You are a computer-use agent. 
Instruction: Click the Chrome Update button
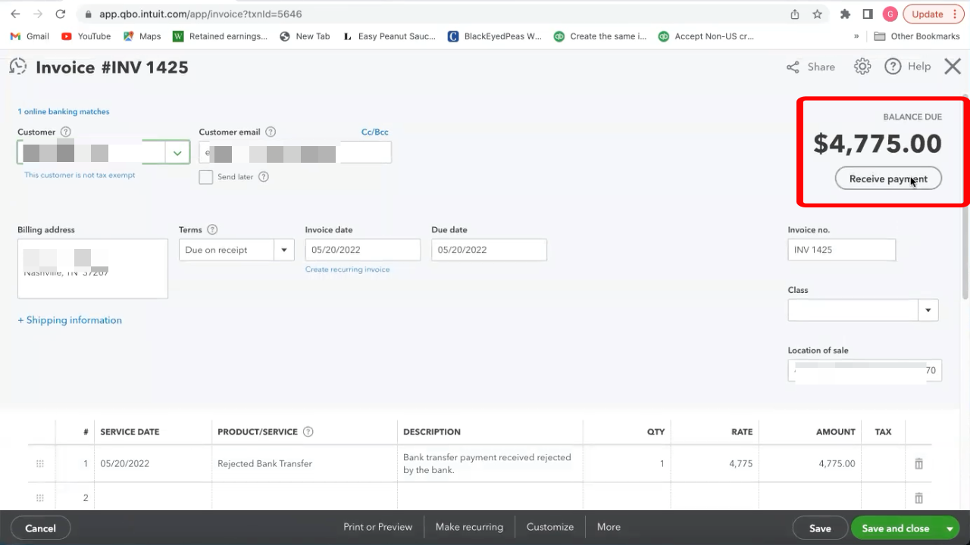click(x=934, y=14)
